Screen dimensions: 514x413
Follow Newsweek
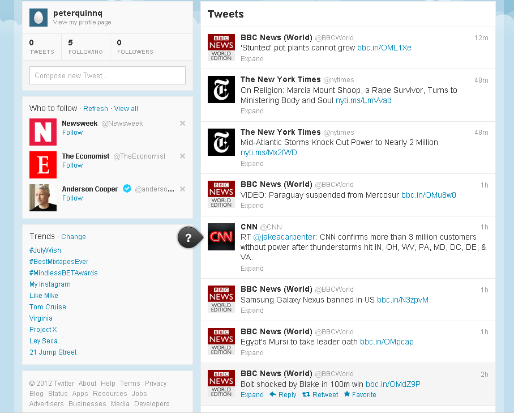click(72, 133)
